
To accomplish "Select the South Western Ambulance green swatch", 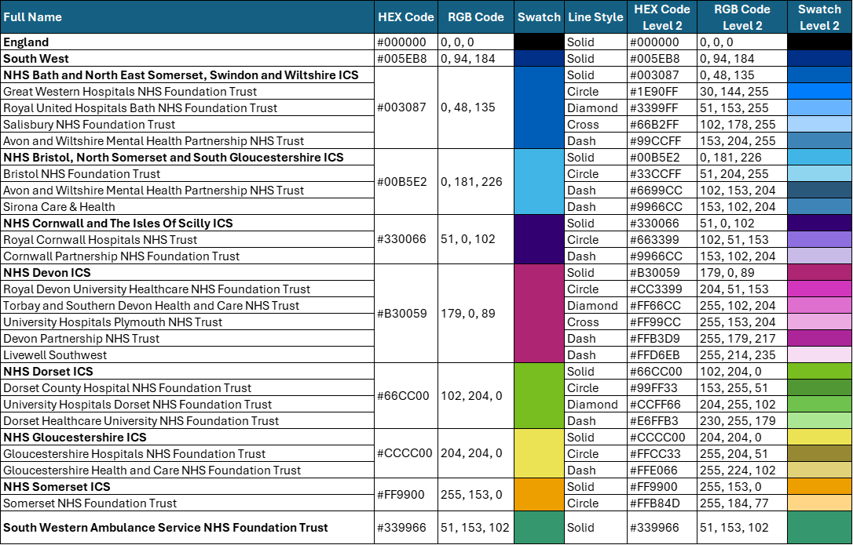I will click(x=539, y=528).
